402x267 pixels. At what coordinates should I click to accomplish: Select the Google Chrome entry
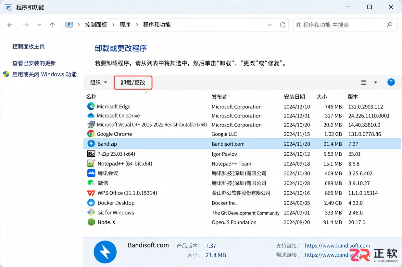click(x=114, y=134)
